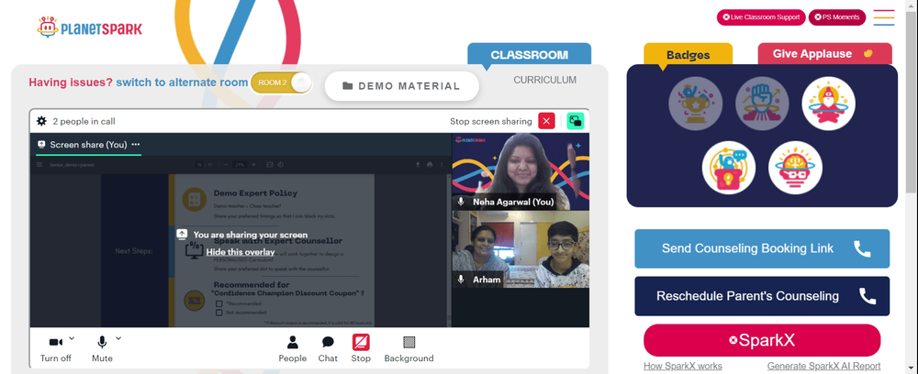Open the How SparkX works link

pyautogui.click(x=683, y=366)
